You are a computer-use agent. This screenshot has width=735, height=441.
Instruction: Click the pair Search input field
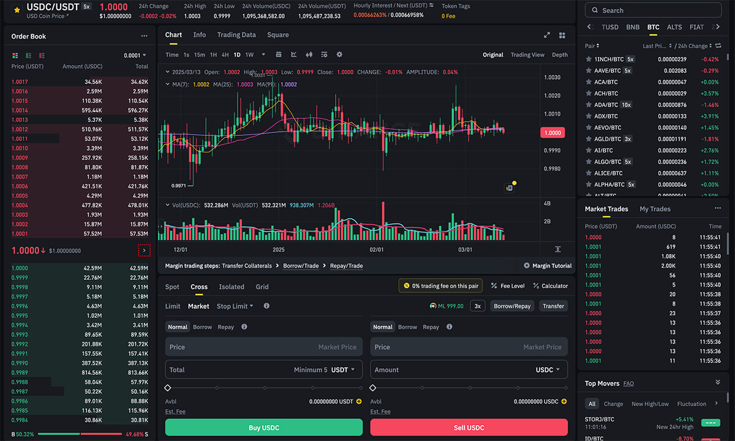[x=652, y=10]
